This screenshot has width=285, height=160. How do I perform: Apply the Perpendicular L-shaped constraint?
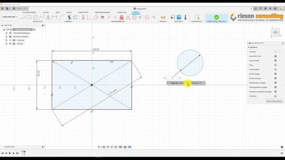point(90,17)
